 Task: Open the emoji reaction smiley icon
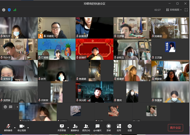[5, 107]
